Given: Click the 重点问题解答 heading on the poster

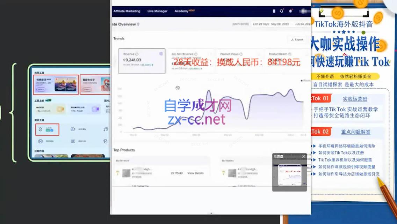Looking at the screenshot, I should click(x=356, y=132).
